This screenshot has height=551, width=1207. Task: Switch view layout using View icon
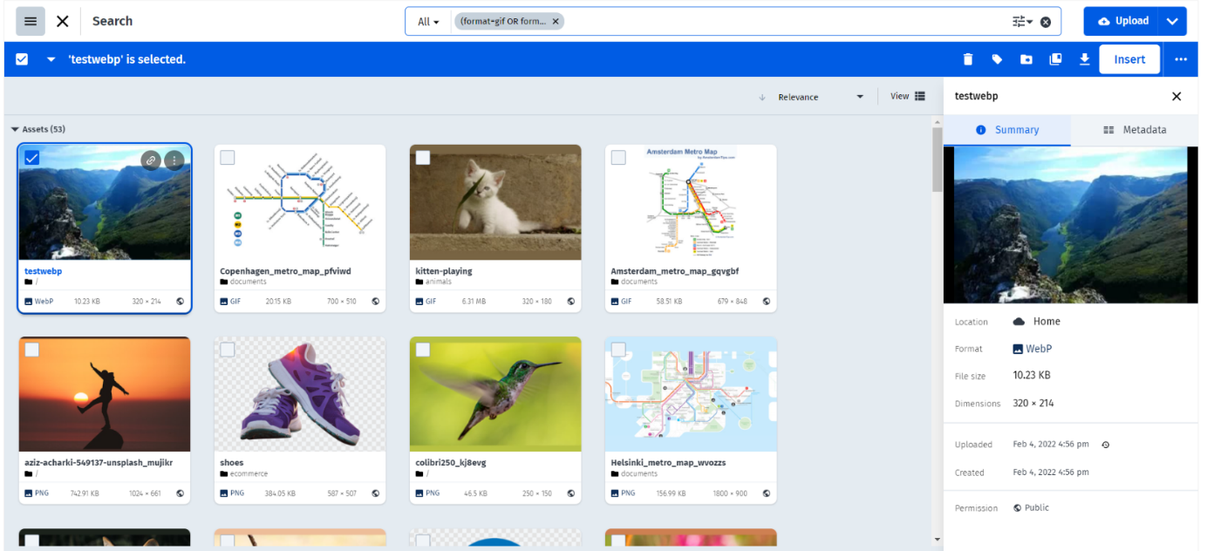click(x=920, y=96)
